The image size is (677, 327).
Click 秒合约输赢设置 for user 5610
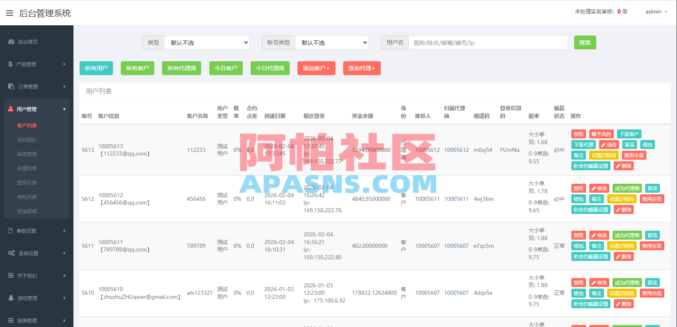(591, 304)
